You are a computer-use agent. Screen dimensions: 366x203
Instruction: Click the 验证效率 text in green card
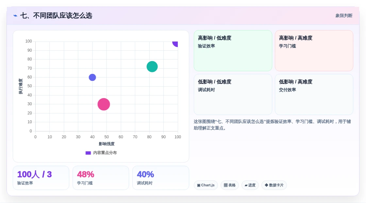tap(206, 46)
